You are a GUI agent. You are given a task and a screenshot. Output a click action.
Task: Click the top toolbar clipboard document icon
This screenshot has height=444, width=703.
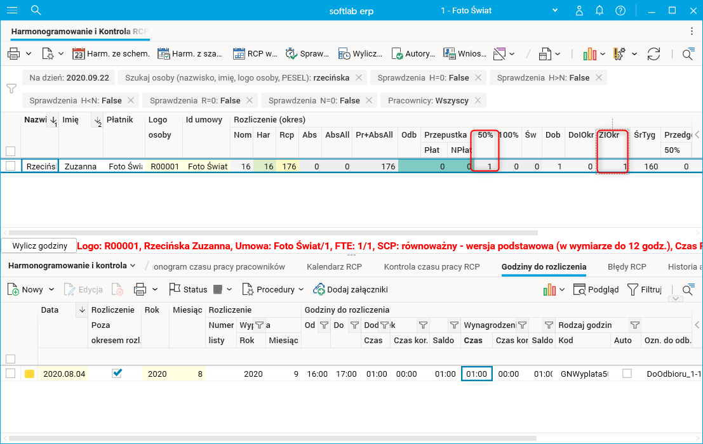[545, 54]
